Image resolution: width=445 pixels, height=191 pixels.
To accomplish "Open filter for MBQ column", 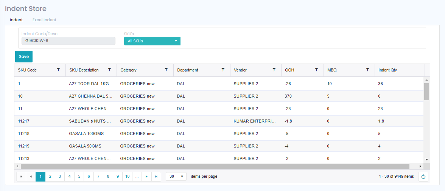I will [x=367, y=70].
